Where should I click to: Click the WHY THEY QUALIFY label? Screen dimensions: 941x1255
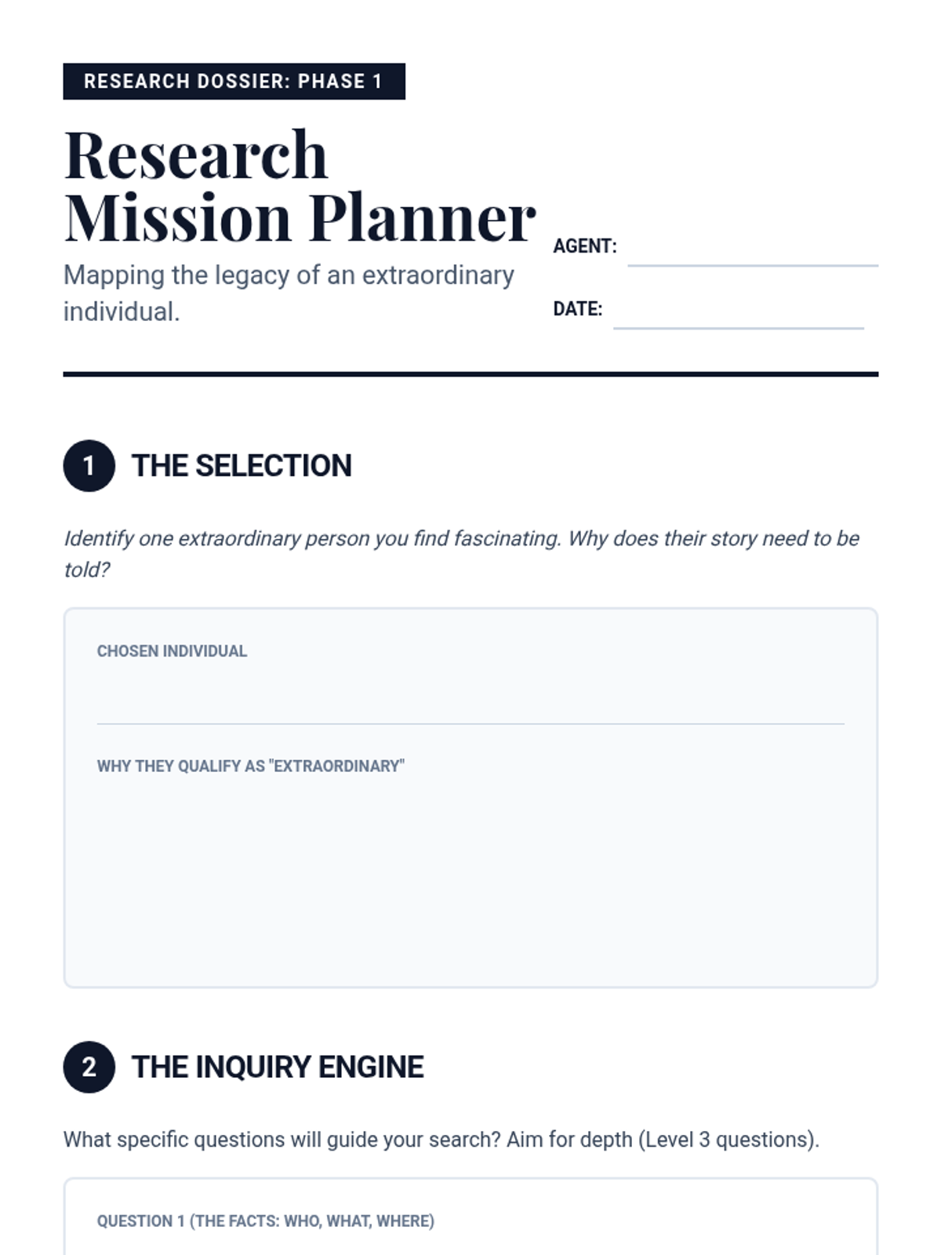(251, 766)
